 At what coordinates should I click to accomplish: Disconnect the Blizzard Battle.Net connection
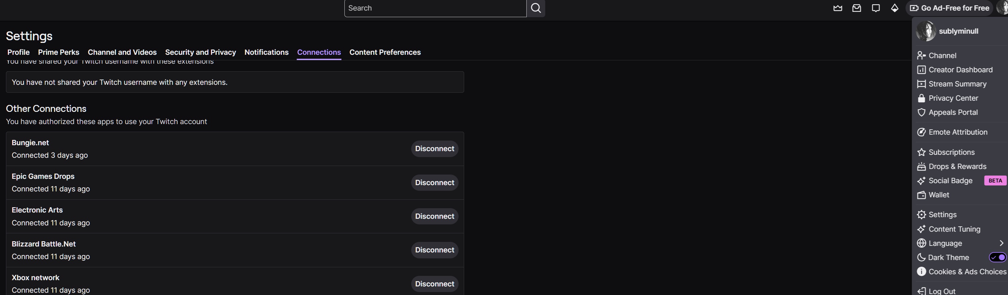[x=434, y=250]
